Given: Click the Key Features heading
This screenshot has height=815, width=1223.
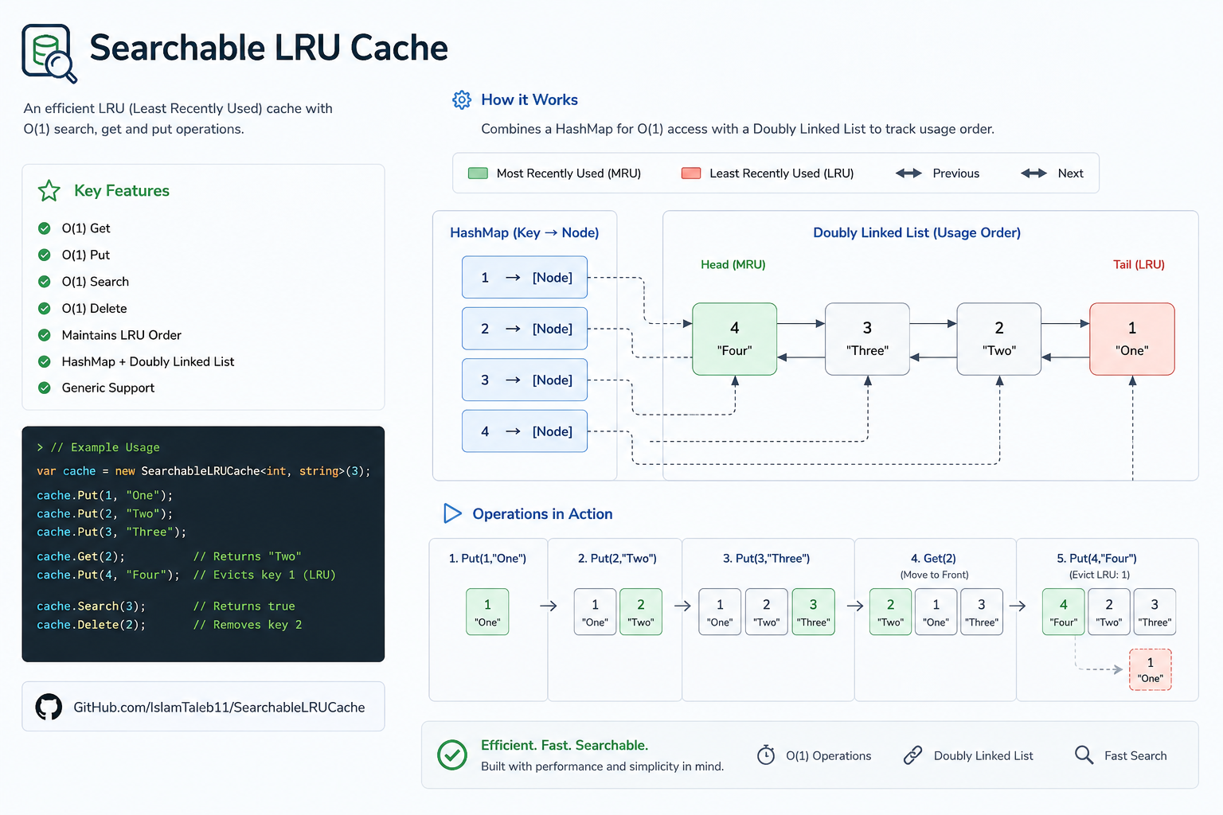Looking at the screenshot, I should coord(122,191).
